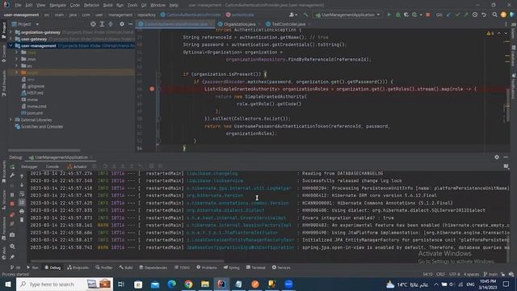Image resolution: width=517 pixels, height=291 pixels.
Task: Hide the Project tool window
Action: [x=131, y=24]
